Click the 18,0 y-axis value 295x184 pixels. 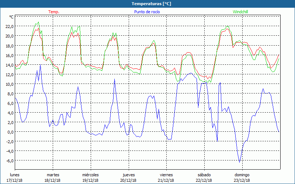pyautogui.click(x=10, y=46)
